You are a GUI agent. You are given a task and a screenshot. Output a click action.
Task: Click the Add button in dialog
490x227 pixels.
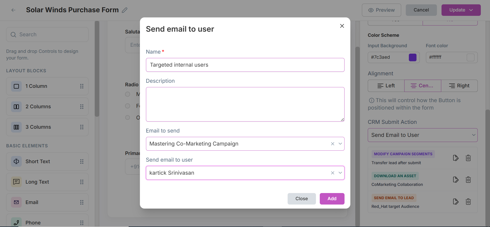click(x=332, y=199)
